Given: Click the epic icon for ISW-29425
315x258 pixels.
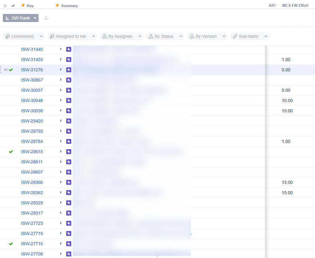Looking at the screenshot, I should tap(69, 121).
